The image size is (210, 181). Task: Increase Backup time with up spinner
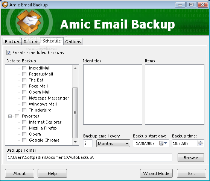200,142
